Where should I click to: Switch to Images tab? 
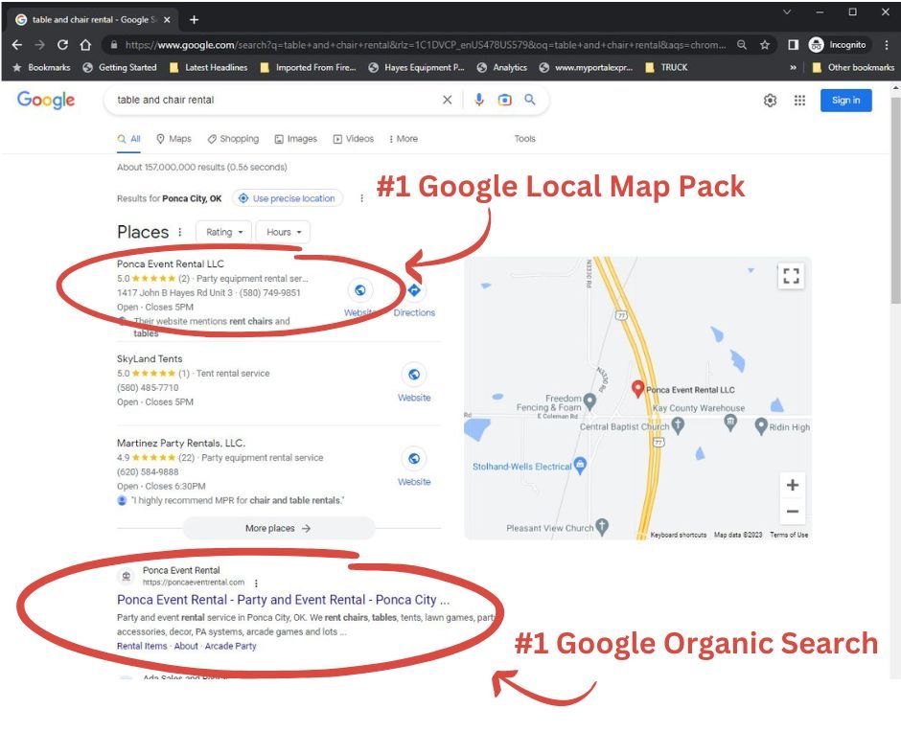click(296, 139)
